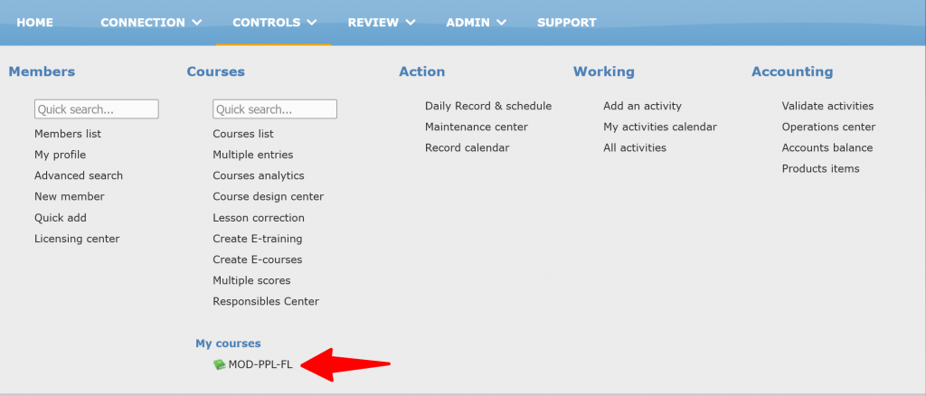
Task: Open Daily Record & schedule
Action: tap(488, 106)
